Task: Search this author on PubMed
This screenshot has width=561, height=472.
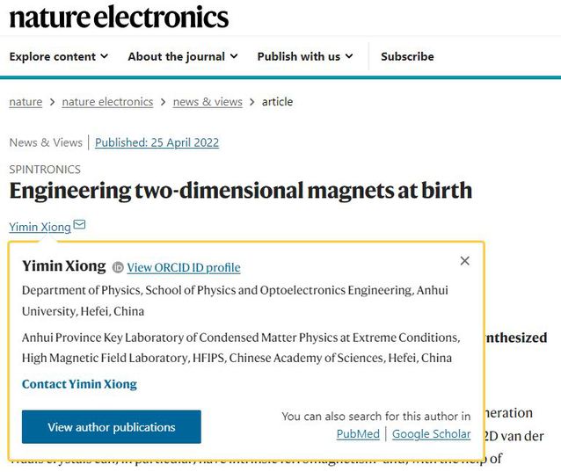Action: coord(358,434)
